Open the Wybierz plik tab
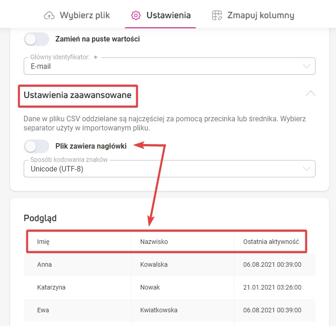 (x=84, y=16)
